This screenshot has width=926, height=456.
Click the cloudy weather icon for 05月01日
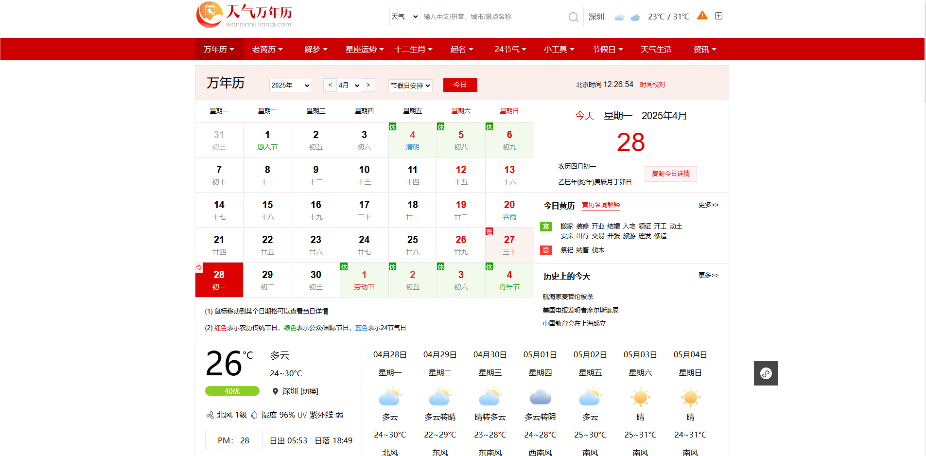540,397
